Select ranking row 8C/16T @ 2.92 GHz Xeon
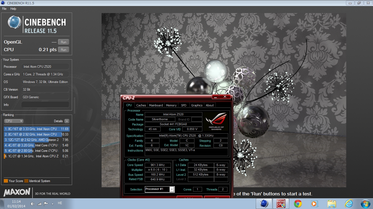Screen dimensions: 373x209 pos(37,134)
